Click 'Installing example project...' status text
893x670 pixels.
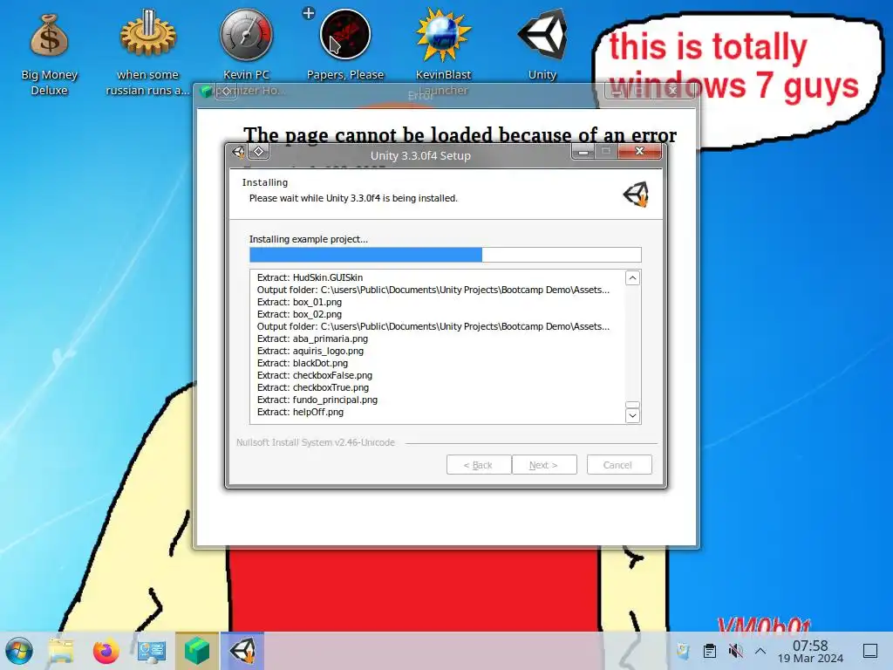309,239
